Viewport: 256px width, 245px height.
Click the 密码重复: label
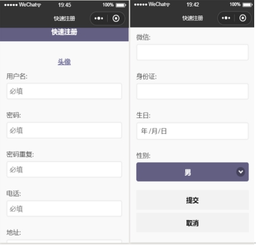(x=20, y=154)
